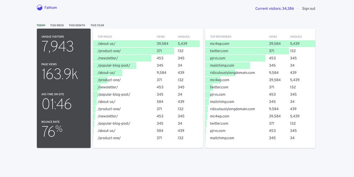Click the 163.9k page views value
Image resolution: width=354 pixels, height=177 pixels.
pyautogui.click(x=60, y=74)
